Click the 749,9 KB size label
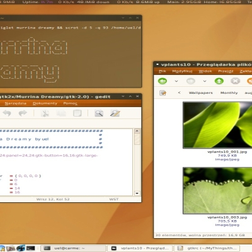 tap(227, 156)
